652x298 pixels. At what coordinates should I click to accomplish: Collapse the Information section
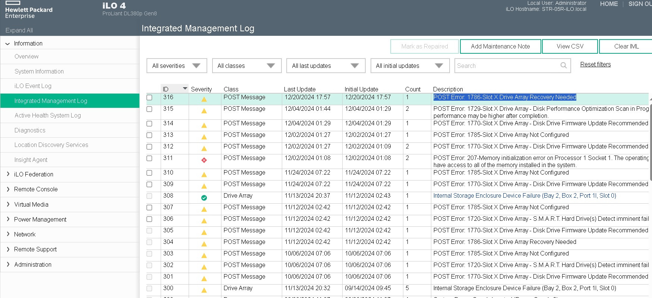pos(7,44)
